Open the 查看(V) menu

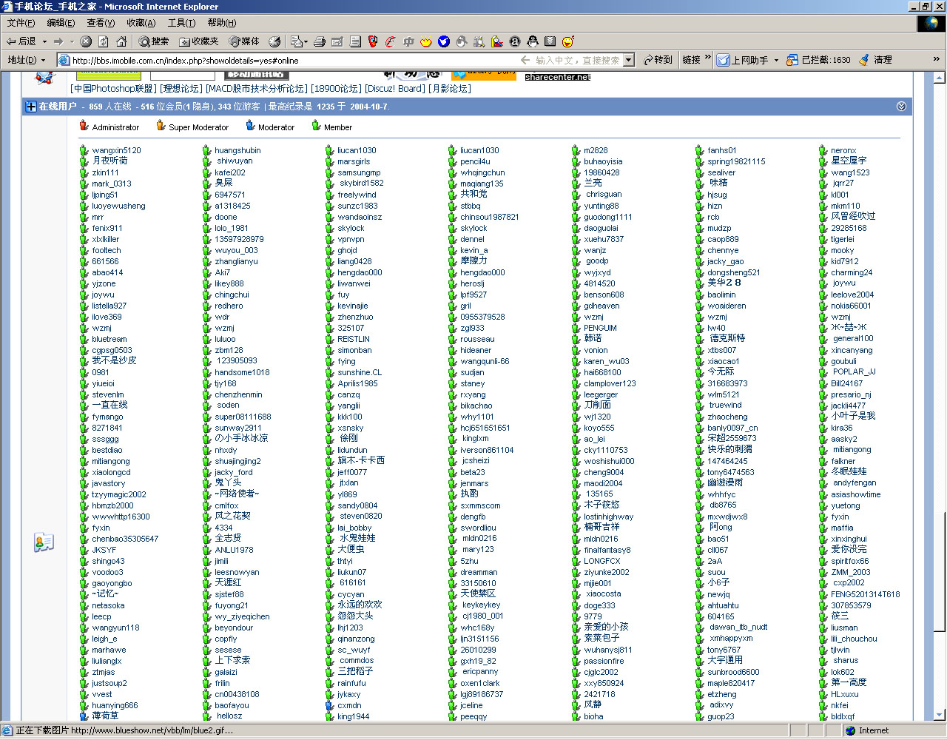101,23
